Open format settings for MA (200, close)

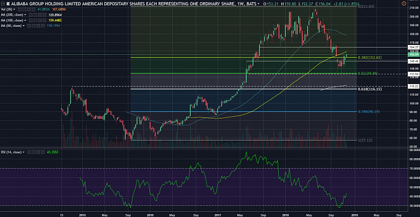coord(36,15)
